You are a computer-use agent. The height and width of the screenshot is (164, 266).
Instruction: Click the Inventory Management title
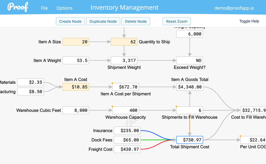124,7
